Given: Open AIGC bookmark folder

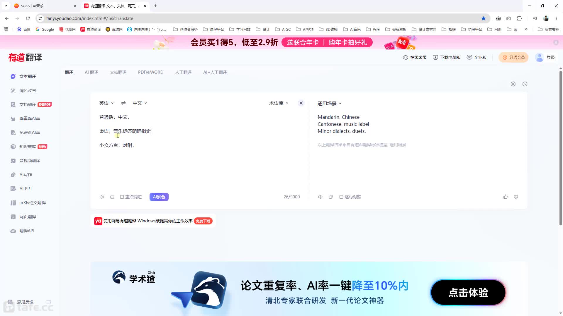Looking at the screenshot, I should point(283,29).
